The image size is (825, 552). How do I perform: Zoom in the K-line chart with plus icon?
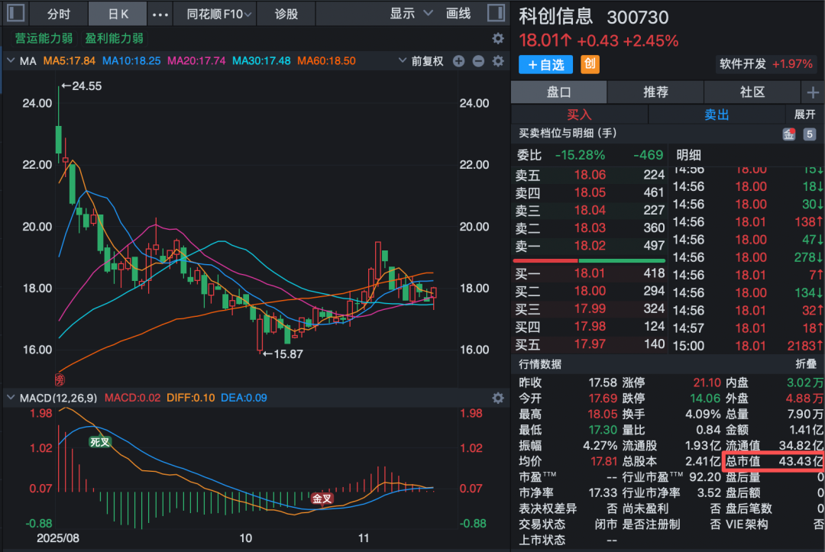tap(458, 61)
